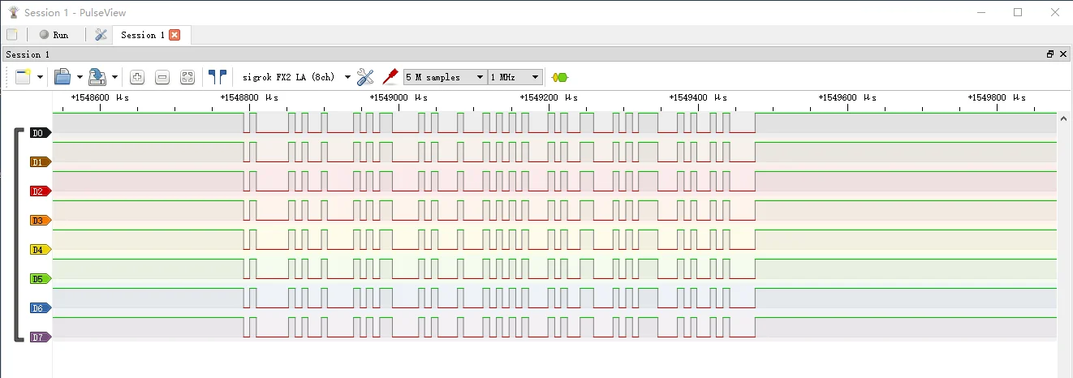
Task: Configure device with the wrench-screwdriver icon
Action: click(365, 77)
